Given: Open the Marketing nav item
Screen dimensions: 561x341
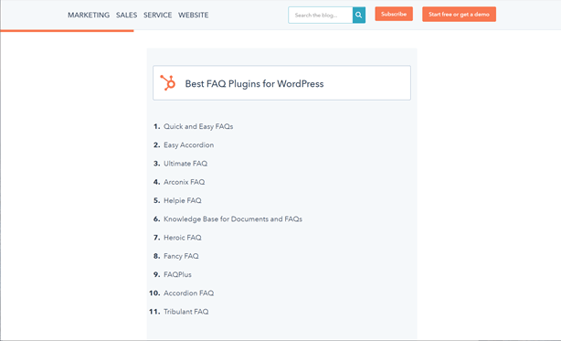Looking at the screenshot, I should pos(89,15).
